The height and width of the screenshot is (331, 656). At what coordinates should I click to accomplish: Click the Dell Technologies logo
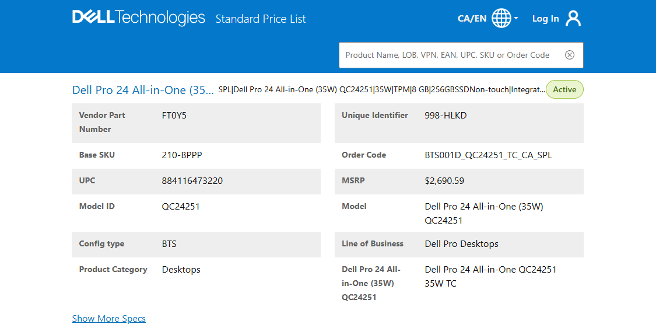coord(138,18)
